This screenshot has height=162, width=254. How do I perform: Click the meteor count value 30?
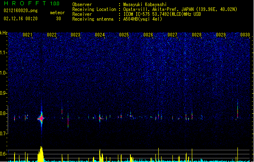[x=59, y=19]
